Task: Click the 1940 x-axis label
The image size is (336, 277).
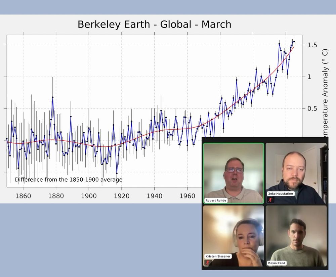Action: point(155,196)
